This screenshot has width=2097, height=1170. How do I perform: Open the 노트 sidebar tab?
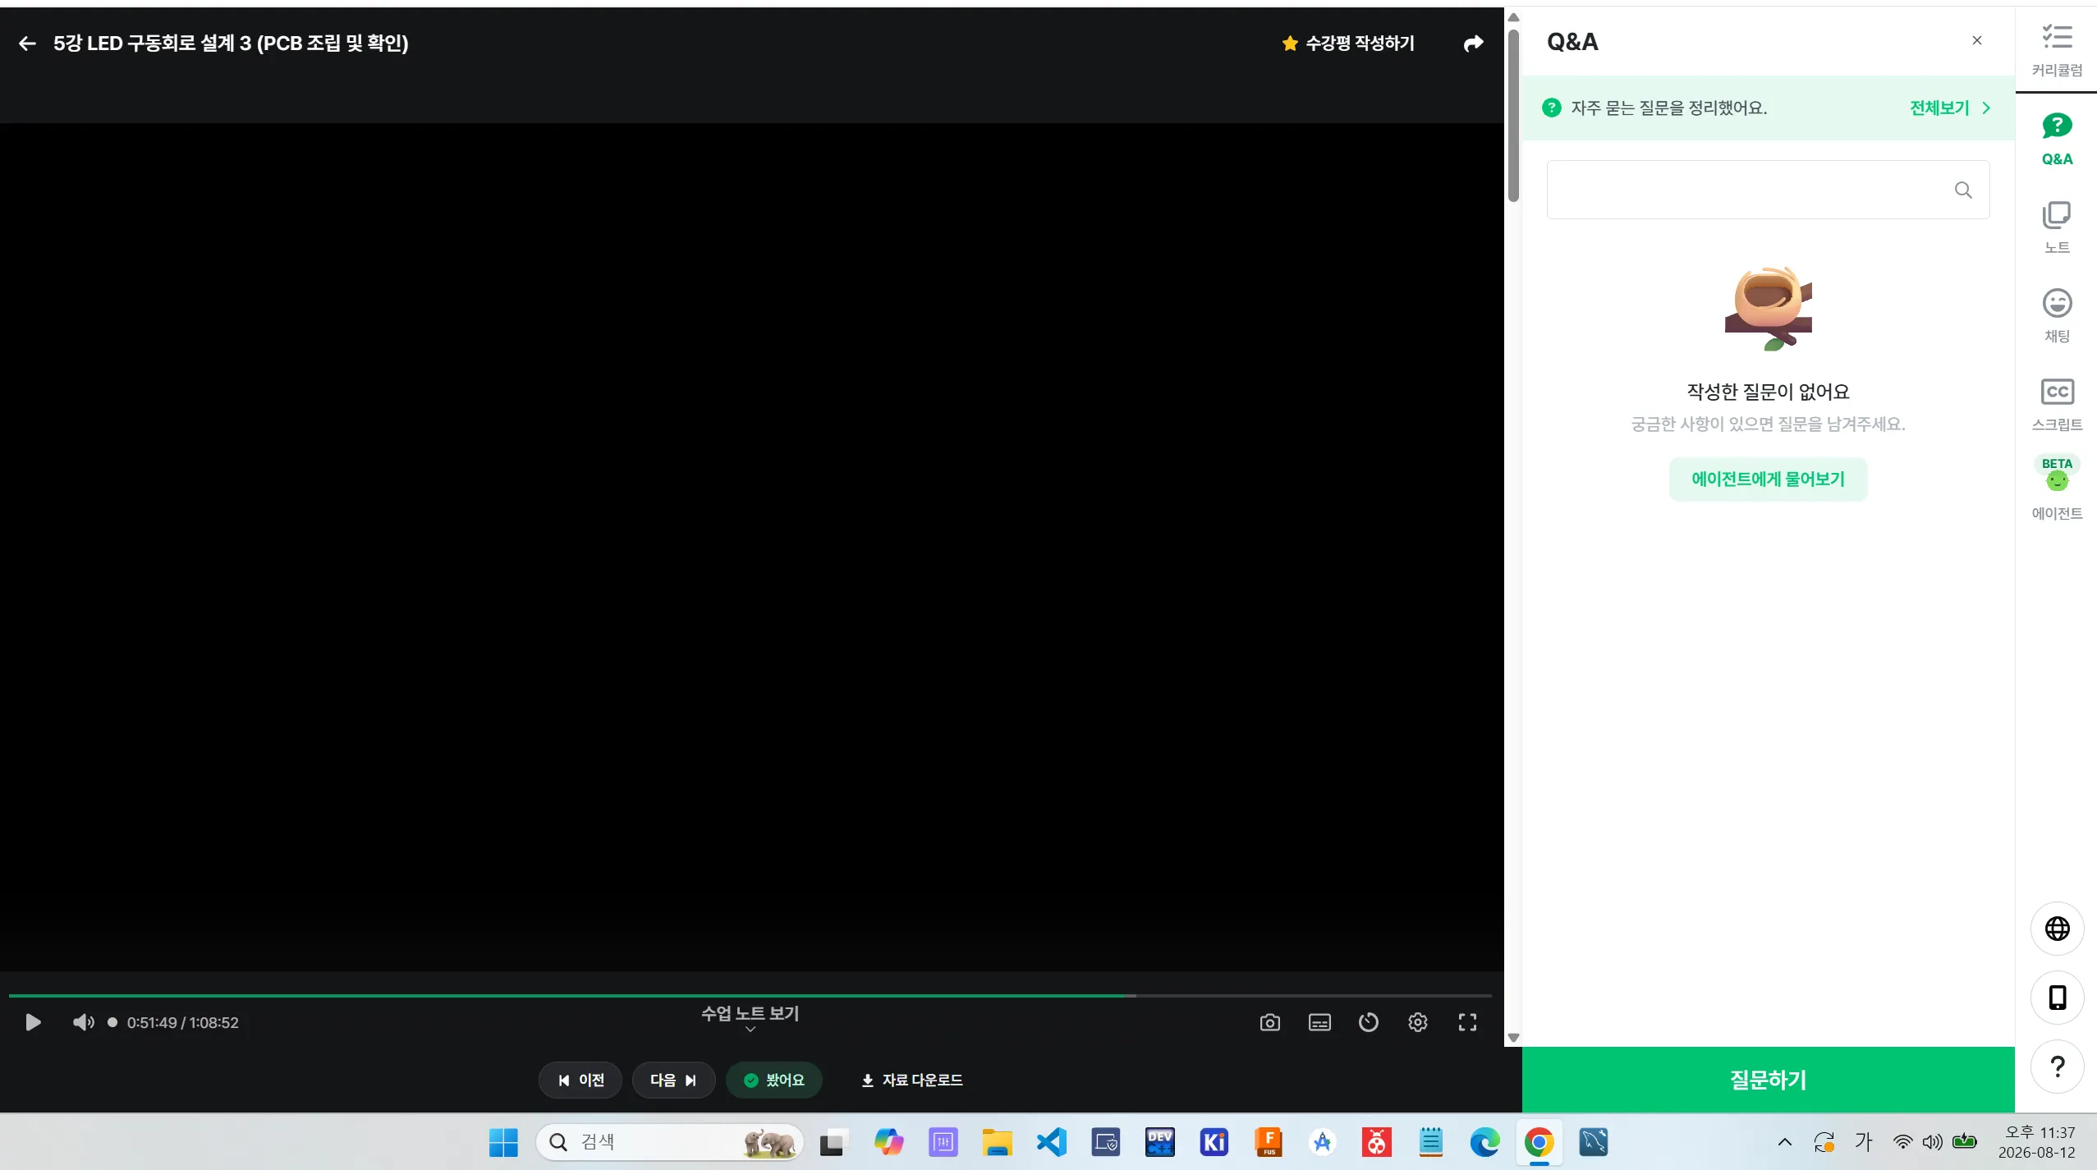2057,227
